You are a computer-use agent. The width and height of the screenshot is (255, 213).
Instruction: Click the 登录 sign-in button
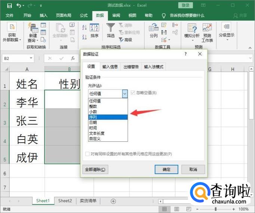tap(185, 5)
